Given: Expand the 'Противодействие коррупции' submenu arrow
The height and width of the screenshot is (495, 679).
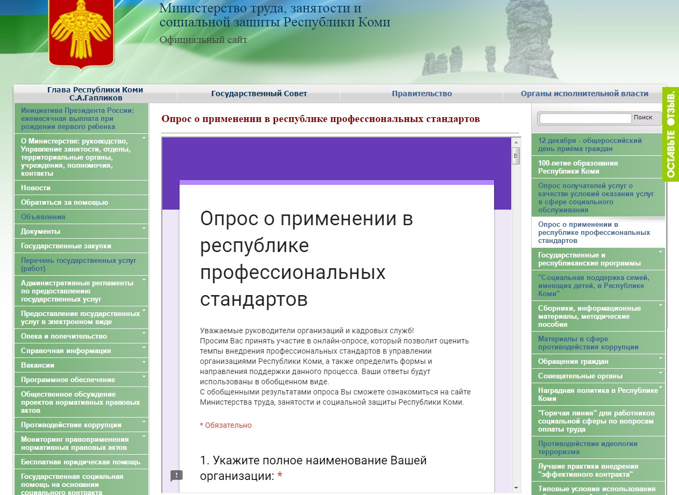Looking at the screenshot, I should [144, 422].
